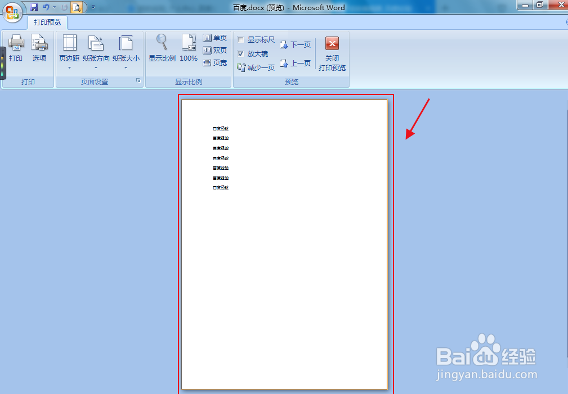Open the 页边距 margins dropdown
Viewport: 568px width, 394px height.
(x=69, y=52)
